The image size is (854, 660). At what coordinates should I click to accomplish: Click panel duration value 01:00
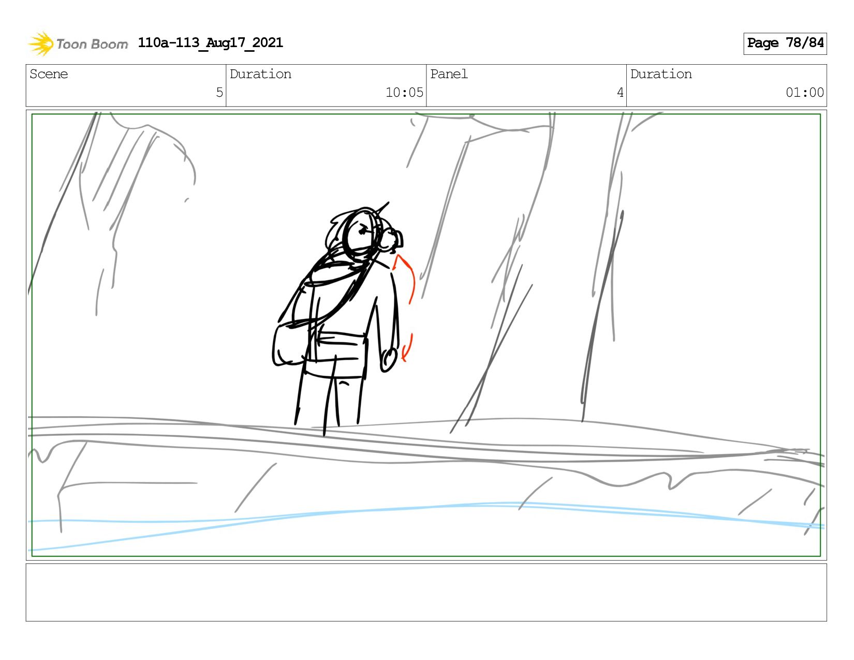805,93
